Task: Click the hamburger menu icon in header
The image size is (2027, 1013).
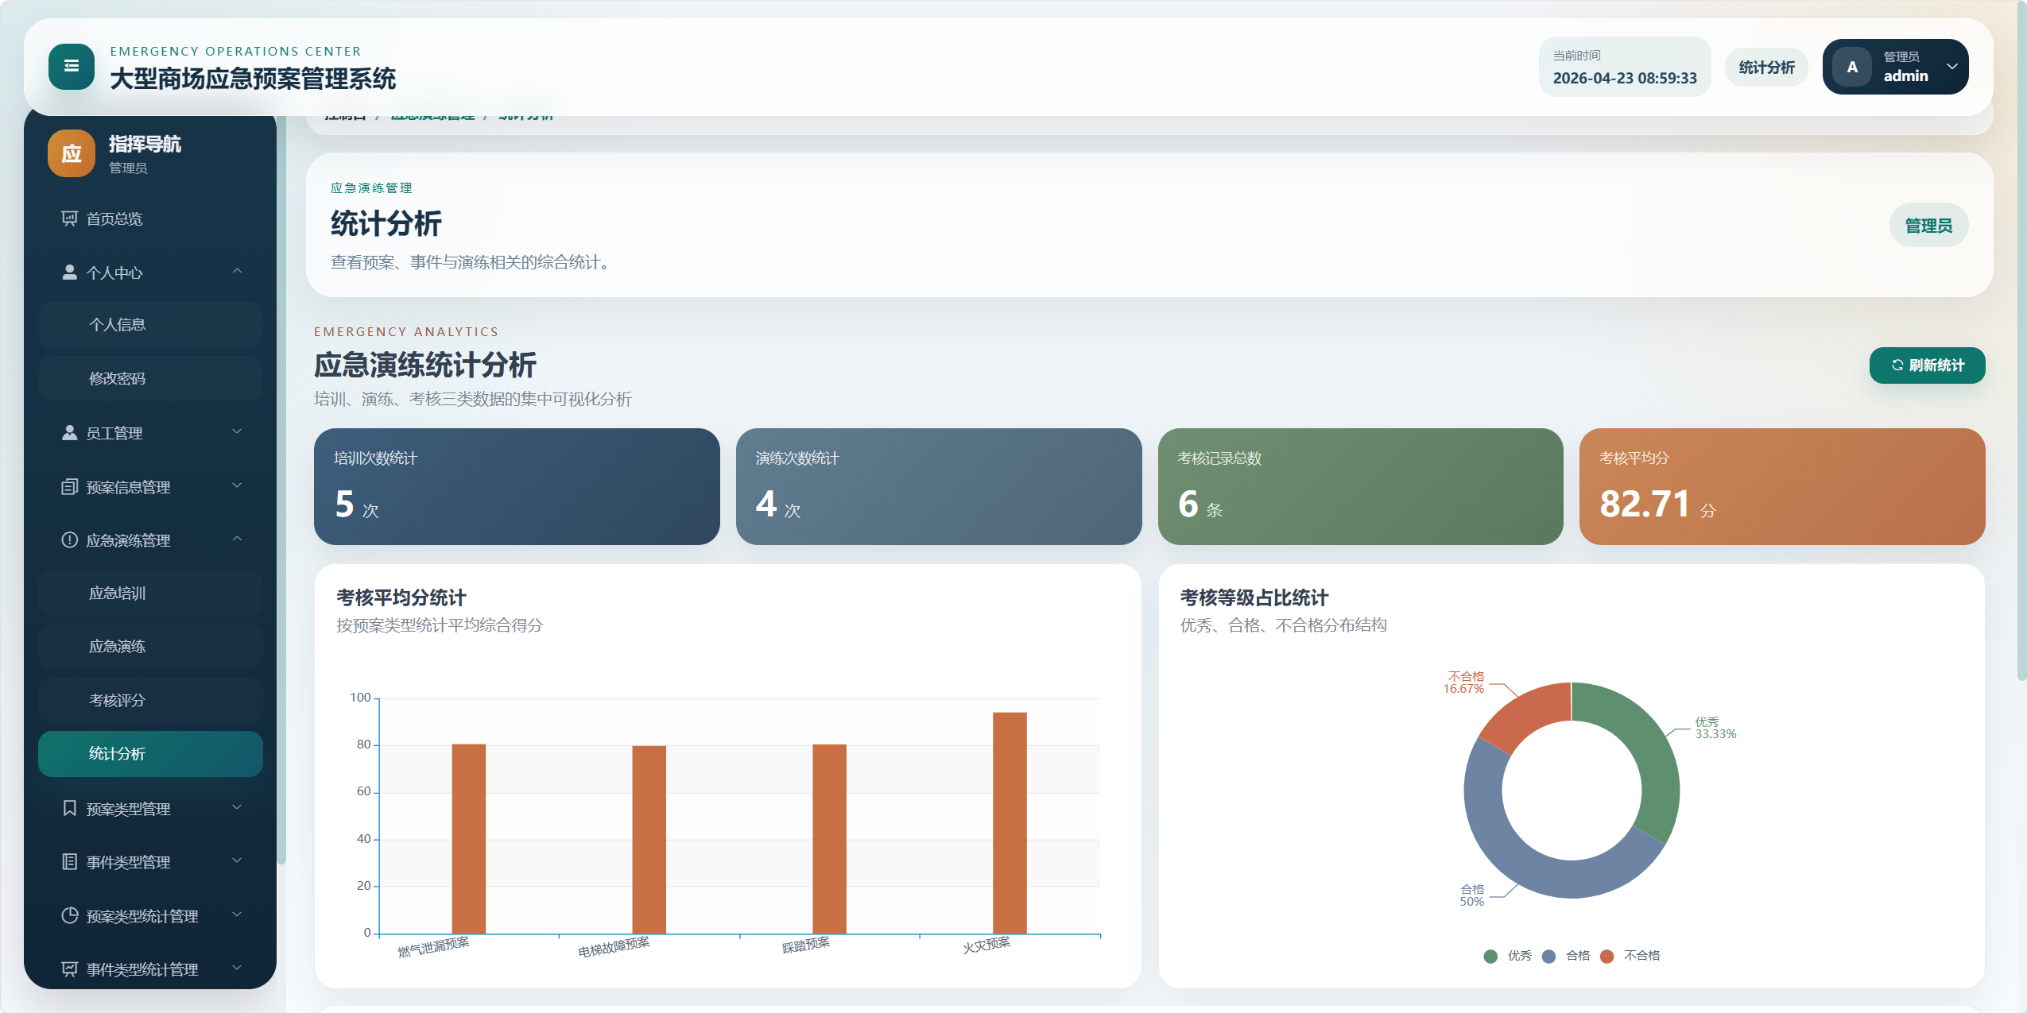Action: pyautogui.click(x=71, y=67)
